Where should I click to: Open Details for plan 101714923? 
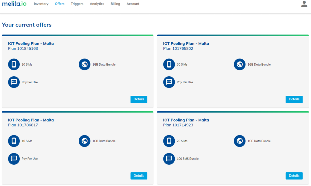[x=294, y=176]
